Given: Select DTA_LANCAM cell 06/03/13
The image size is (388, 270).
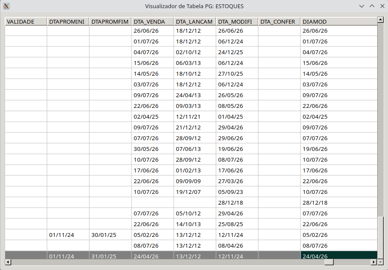Looking at the screenshot, I should tap(195, 63).
